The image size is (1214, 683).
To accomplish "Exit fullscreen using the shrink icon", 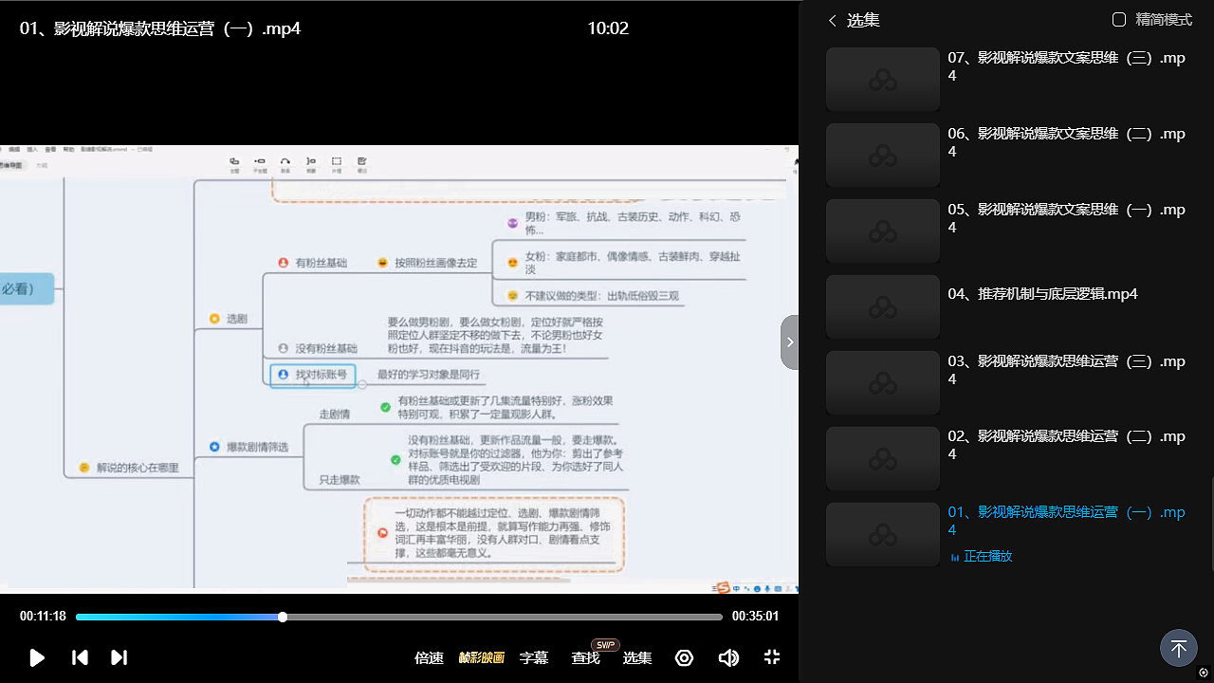I will coord(772,657).
